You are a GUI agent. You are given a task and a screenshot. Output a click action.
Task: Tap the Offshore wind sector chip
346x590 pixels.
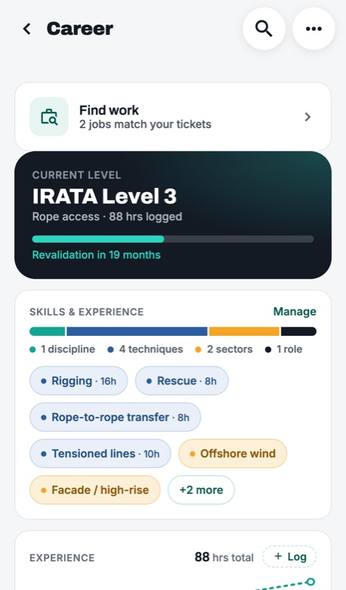[x=233, y=453]
